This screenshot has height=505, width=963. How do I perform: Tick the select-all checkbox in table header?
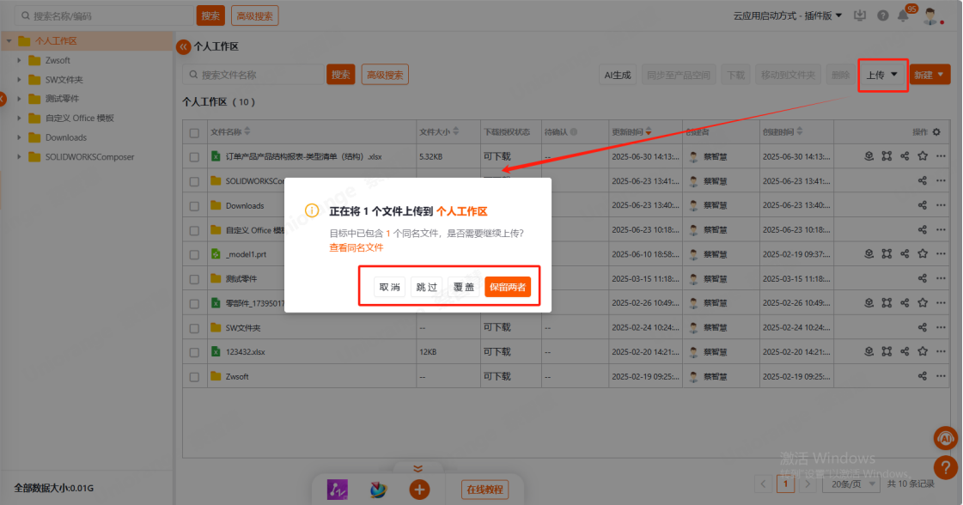tap(194, 133)
